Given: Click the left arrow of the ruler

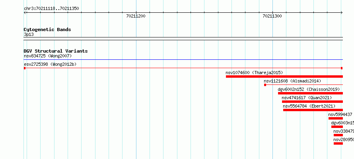Looking at the screenshot, I should point(25,12).
